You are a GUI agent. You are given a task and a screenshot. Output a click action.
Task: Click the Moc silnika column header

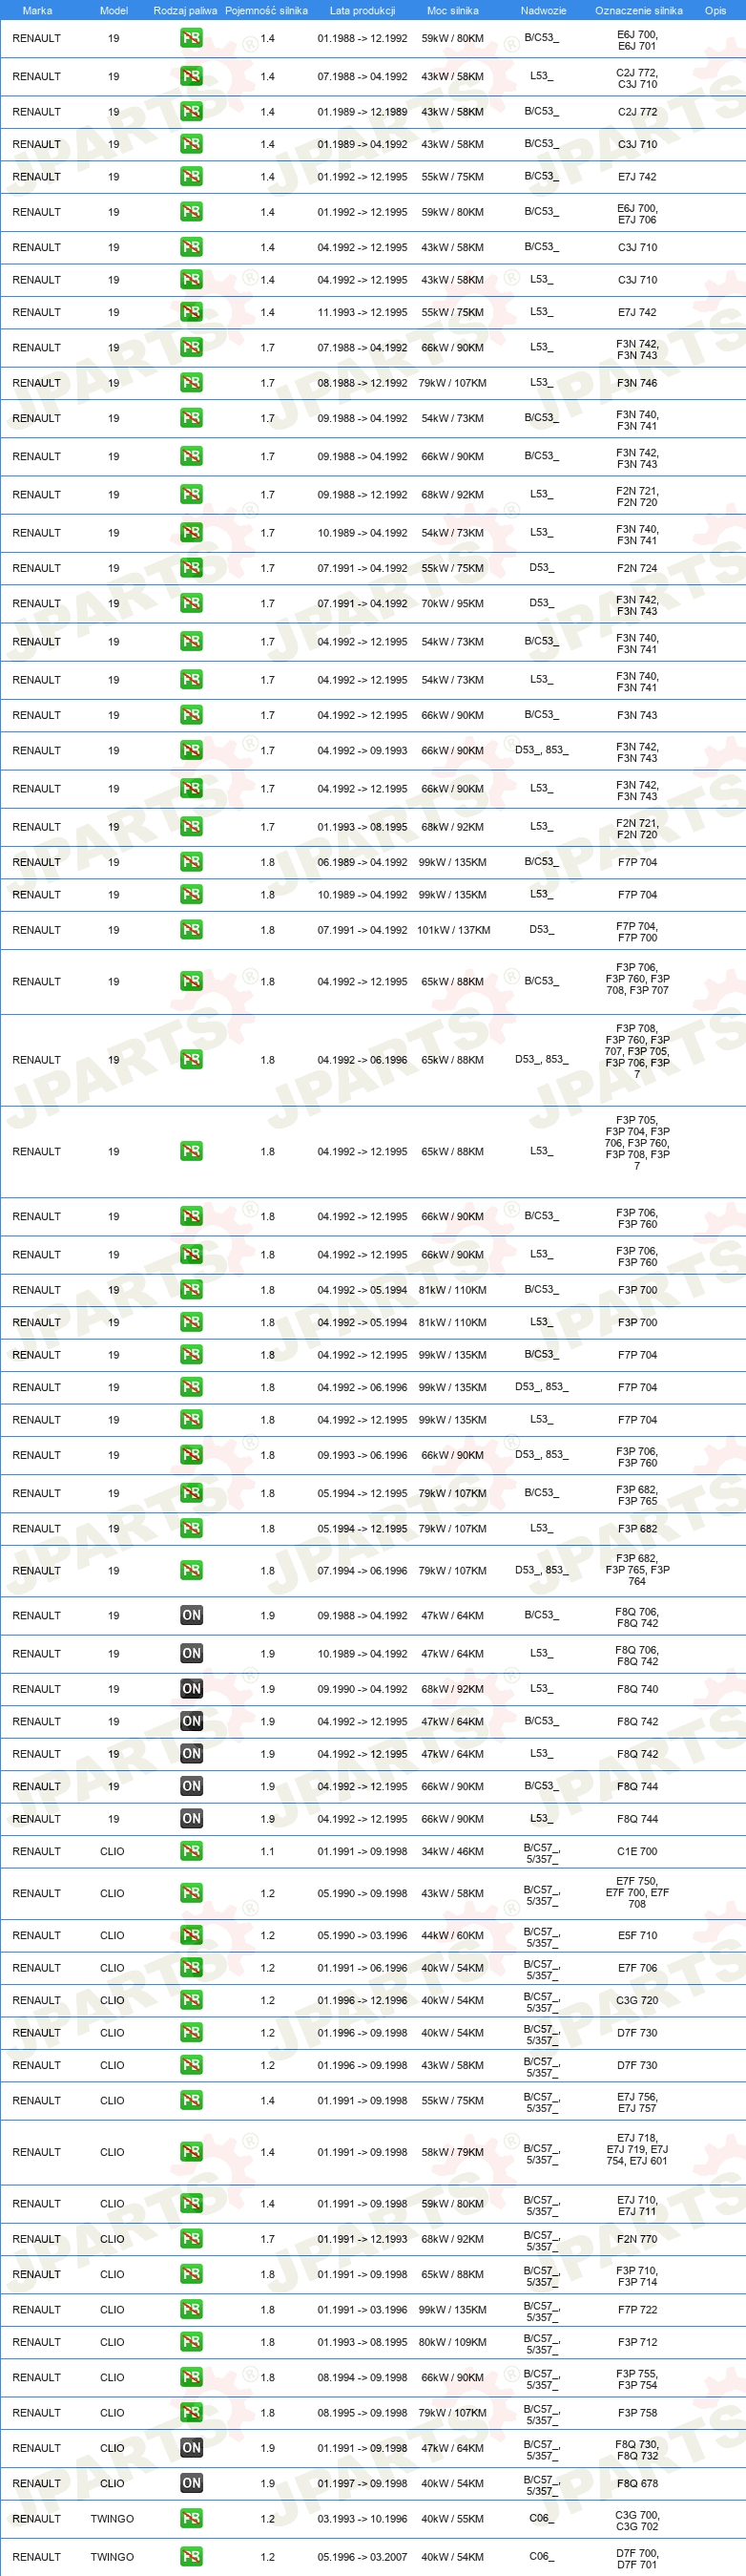(x=452, y=10)
